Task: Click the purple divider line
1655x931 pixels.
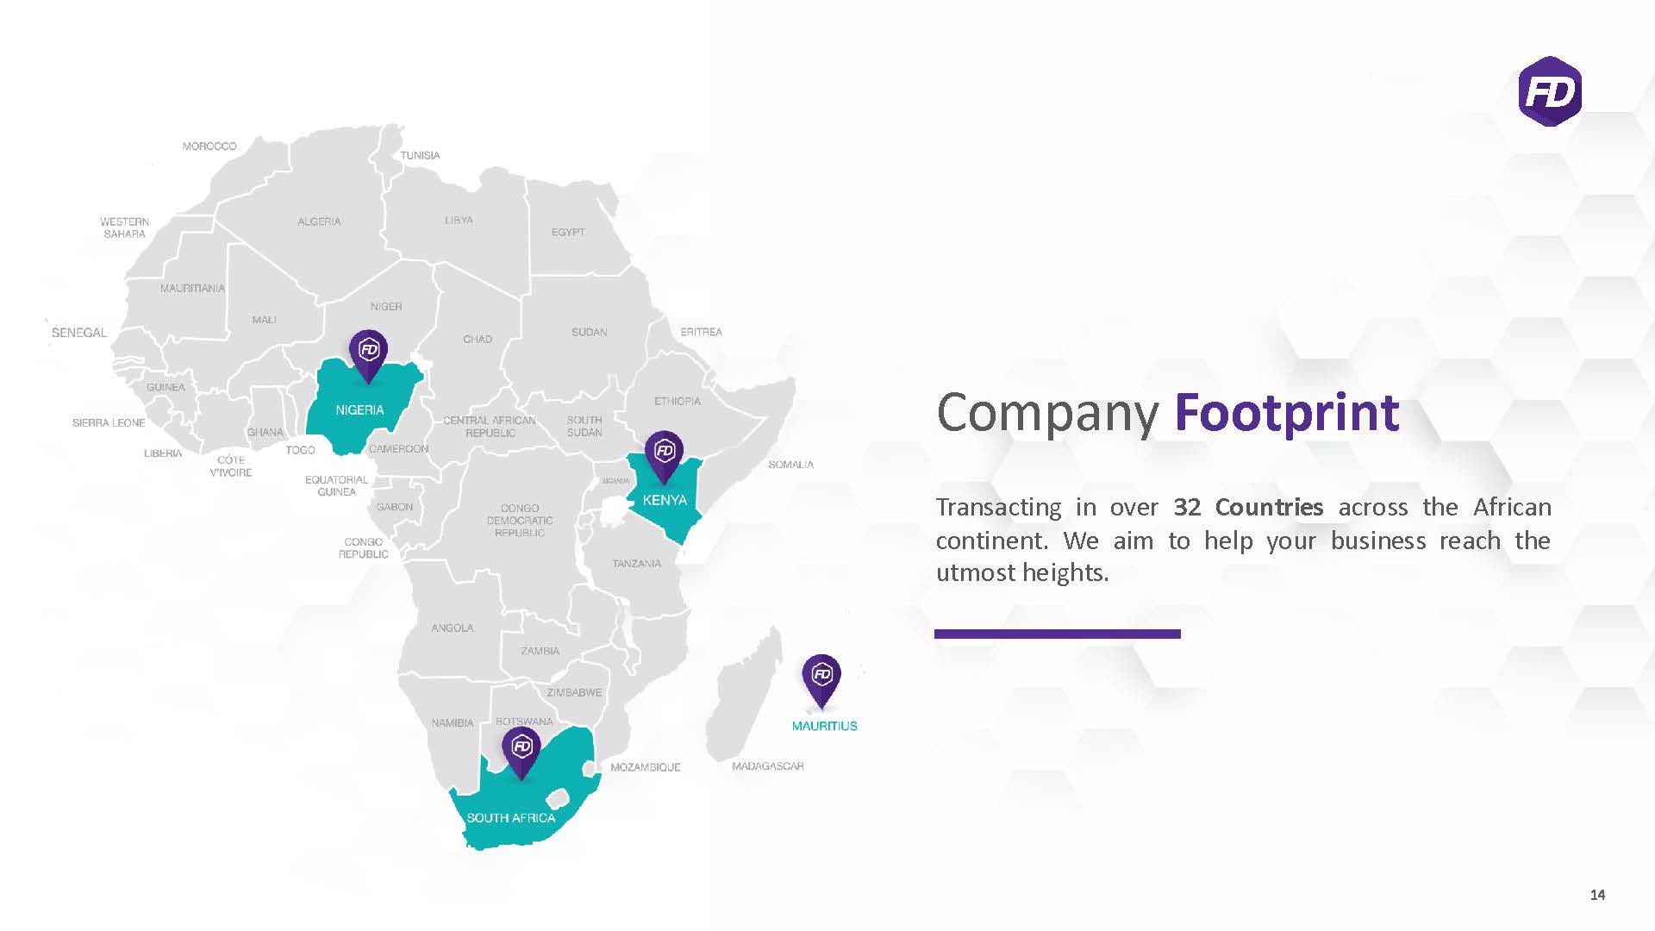Action: (1058, 634)
